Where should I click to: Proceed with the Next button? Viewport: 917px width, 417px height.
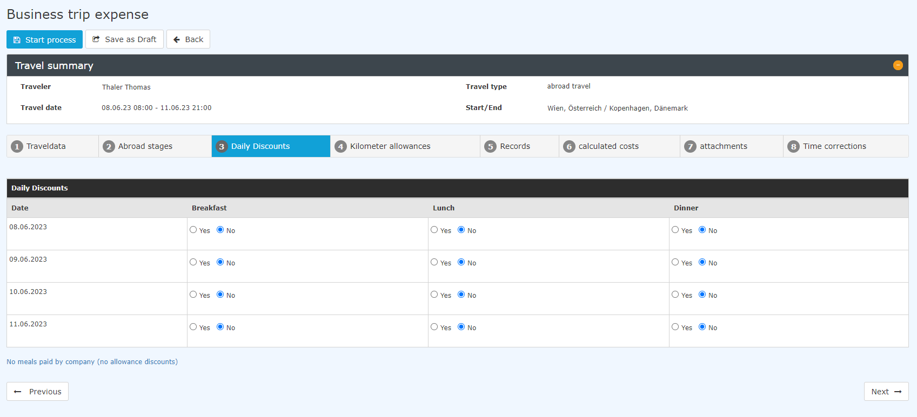(x=886, y=392)
